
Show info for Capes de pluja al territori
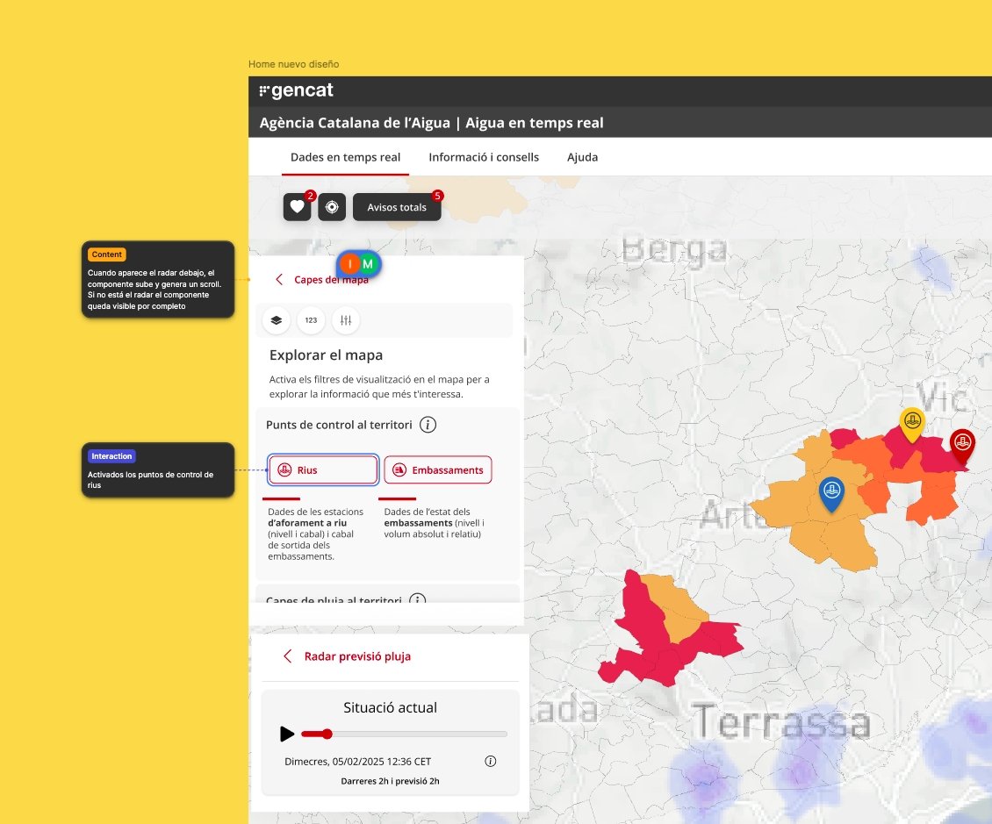(418, 598)
